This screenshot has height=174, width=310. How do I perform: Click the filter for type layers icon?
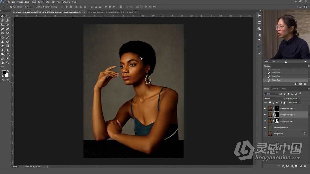(x=288, y=94)
